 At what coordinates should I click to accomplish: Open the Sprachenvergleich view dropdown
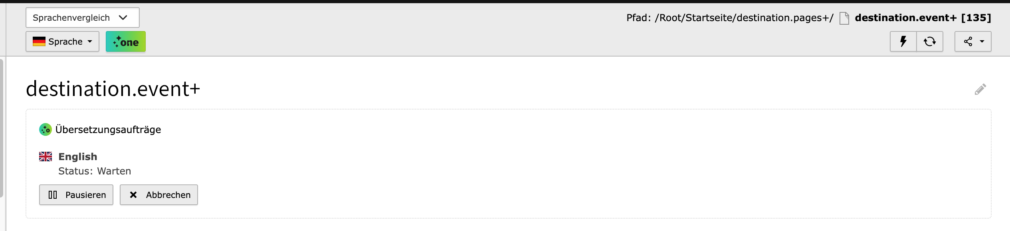pos(82,18)
